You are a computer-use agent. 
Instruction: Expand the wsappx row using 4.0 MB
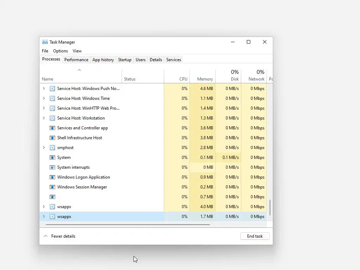[x=44, y=207]
